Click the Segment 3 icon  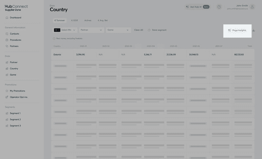(7, 126)
